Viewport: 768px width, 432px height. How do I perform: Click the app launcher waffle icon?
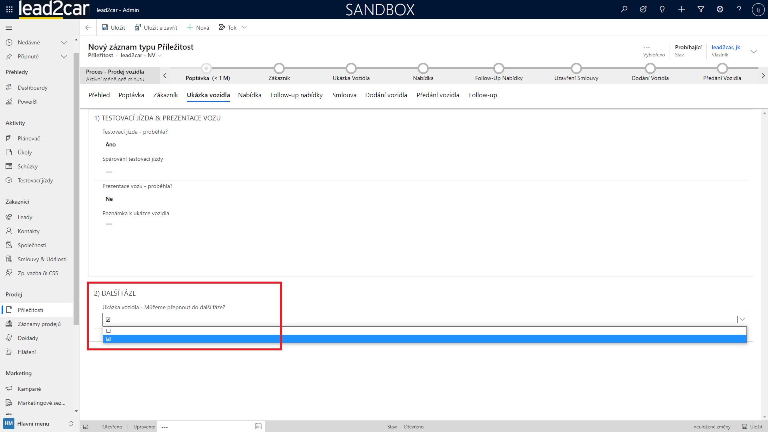coord(9,9)
